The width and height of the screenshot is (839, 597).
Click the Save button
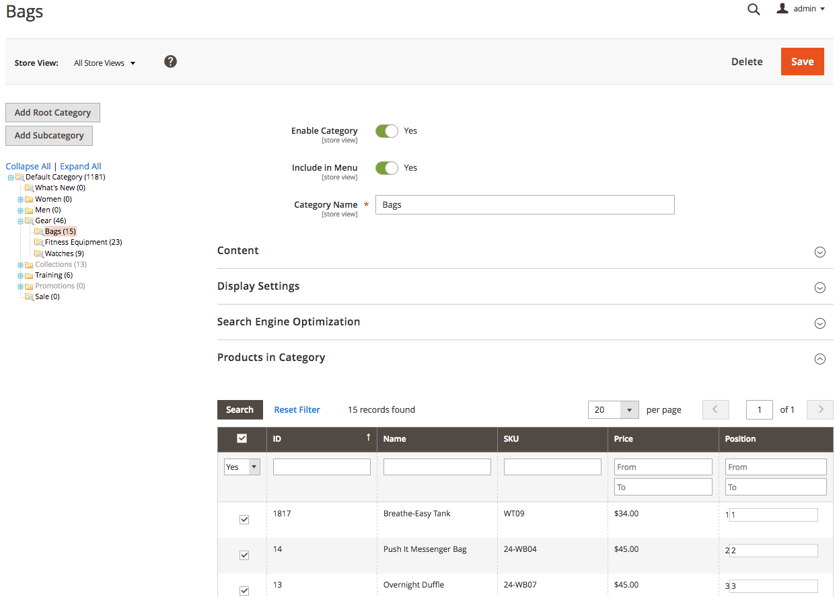(802, 61)
